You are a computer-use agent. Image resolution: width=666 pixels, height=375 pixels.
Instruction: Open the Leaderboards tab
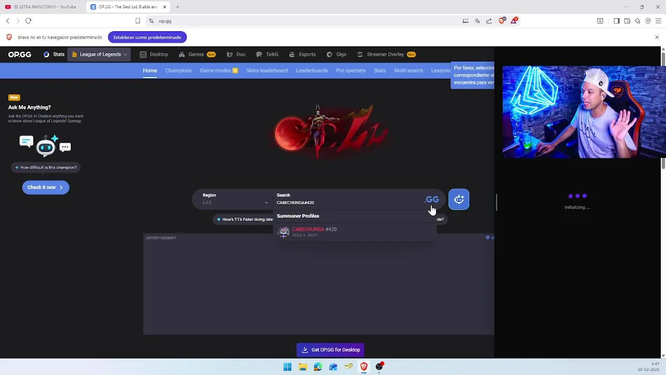click(x=312, y=70)
